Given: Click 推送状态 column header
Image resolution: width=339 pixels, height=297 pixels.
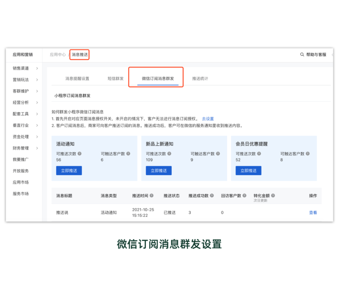Looking at the screenshot, I should point(172,196).
